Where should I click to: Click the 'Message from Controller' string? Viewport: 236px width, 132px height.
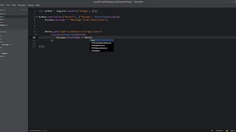click(x=88, y=20)
